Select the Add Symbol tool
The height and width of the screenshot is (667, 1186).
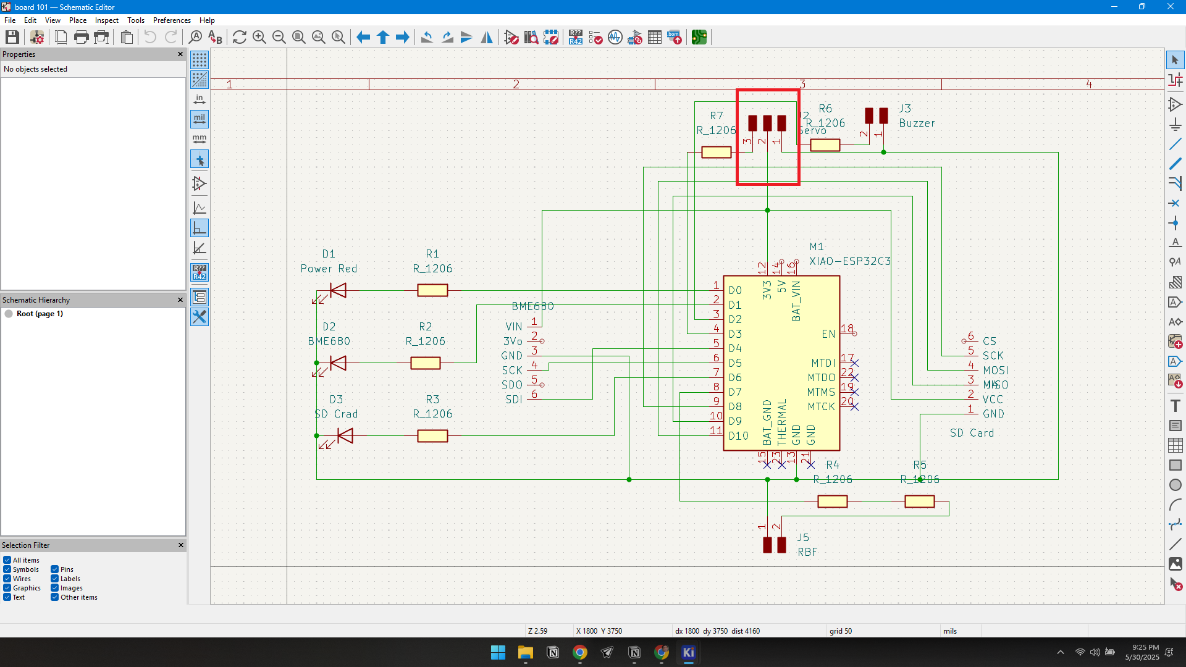pos(1175,104)
